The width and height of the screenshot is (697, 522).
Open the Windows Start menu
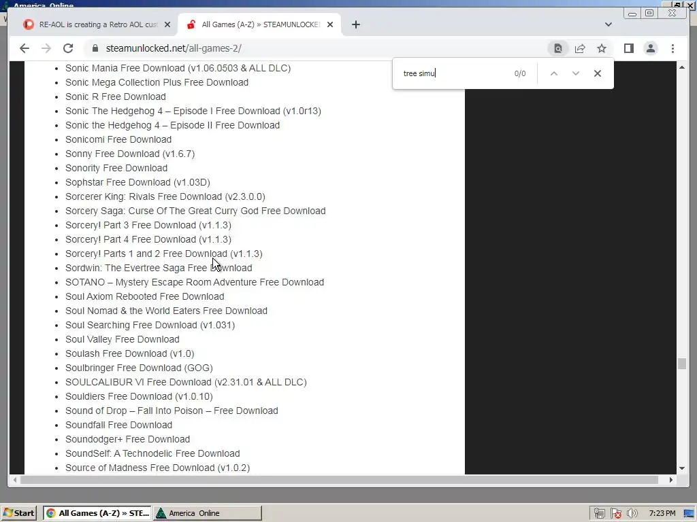click(x=19, y=513)
